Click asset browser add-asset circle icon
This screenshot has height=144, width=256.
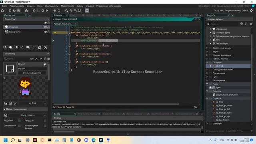coord(242,24)
